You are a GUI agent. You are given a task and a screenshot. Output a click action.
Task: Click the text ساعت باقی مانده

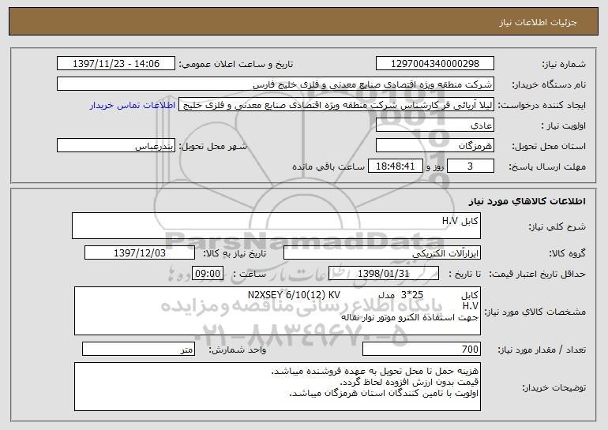pyautogui.click(x=328, y=166)
